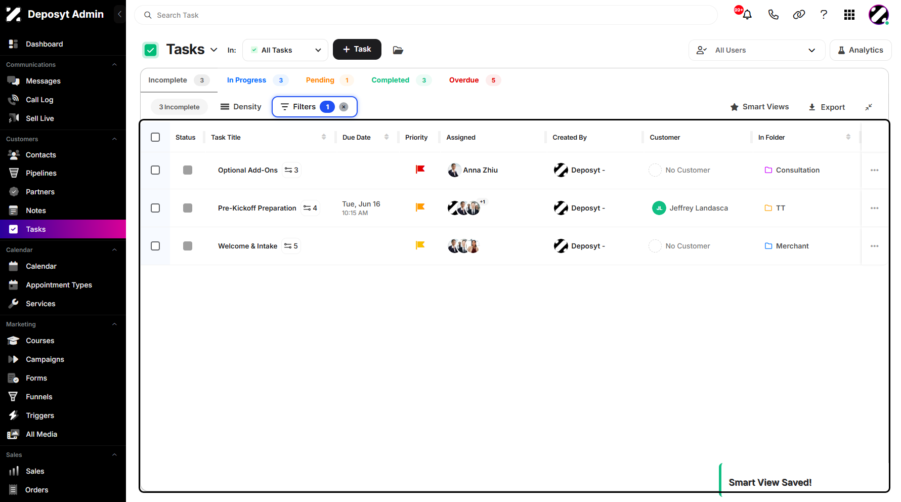Toggle the select all tasks checkbox

[x=155, y=137]
